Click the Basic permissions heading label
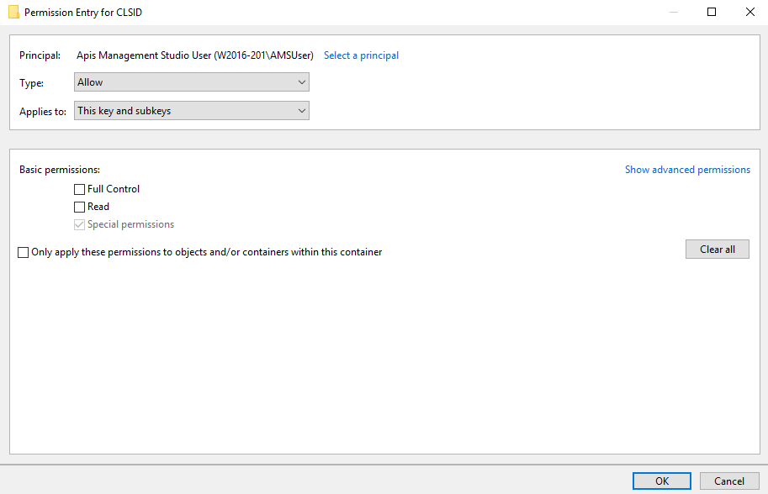The image size is (768, 494). pyautogui.click(x=60, y=170)
